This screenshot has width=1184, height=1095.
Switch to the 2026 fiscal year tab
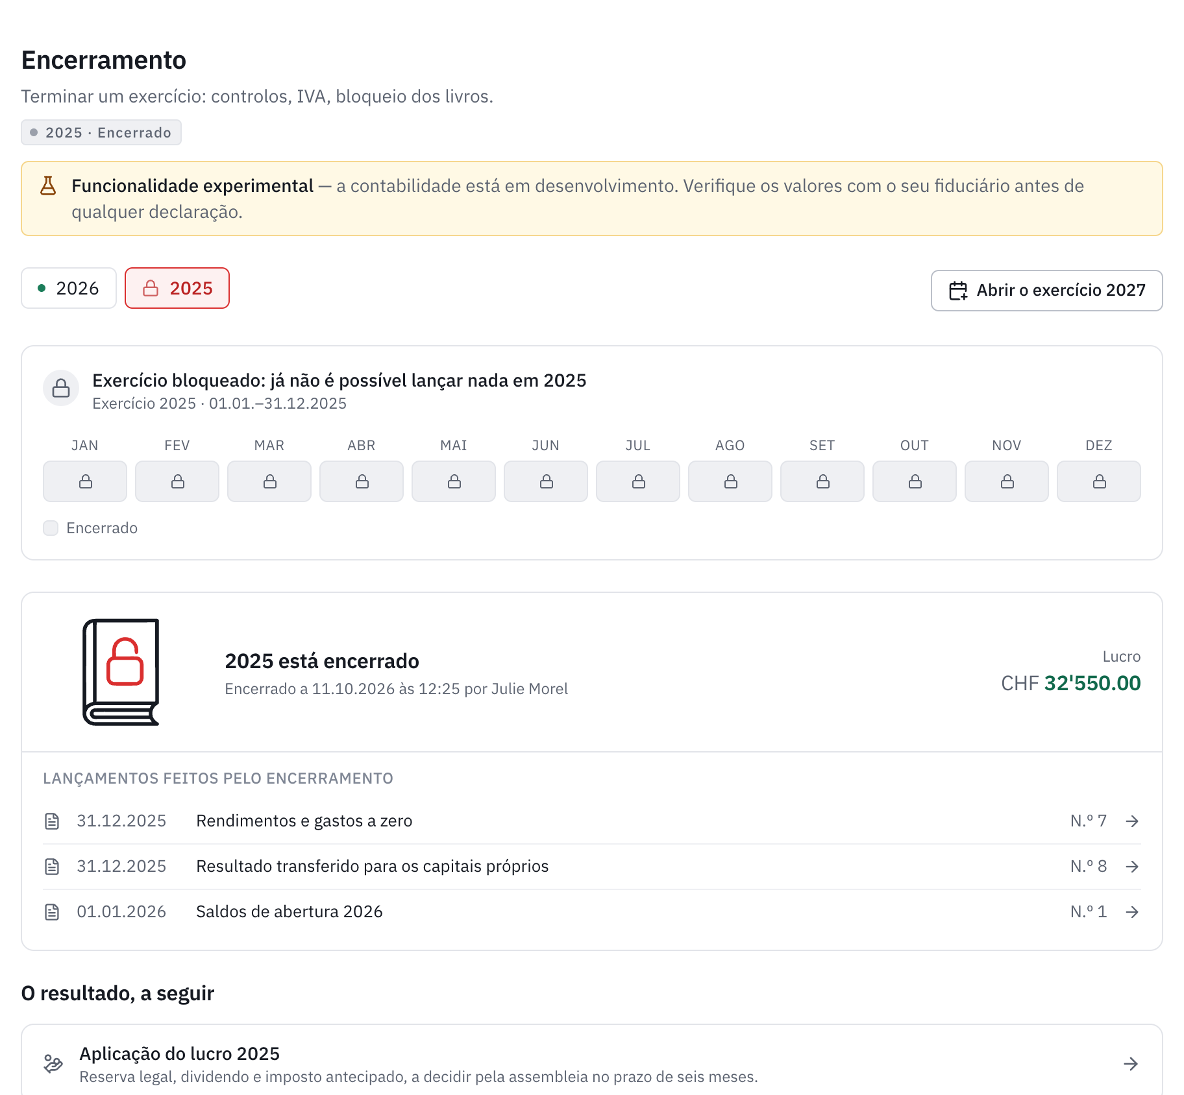[x=69, y=288]
